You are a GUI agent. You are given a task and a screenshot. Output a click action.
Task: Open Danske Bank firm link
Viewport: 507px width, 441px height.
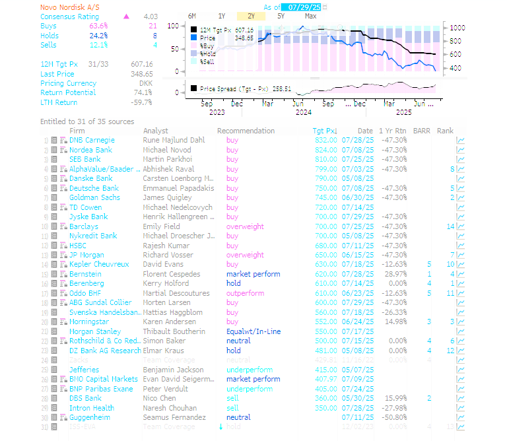(x=91, y=178)
